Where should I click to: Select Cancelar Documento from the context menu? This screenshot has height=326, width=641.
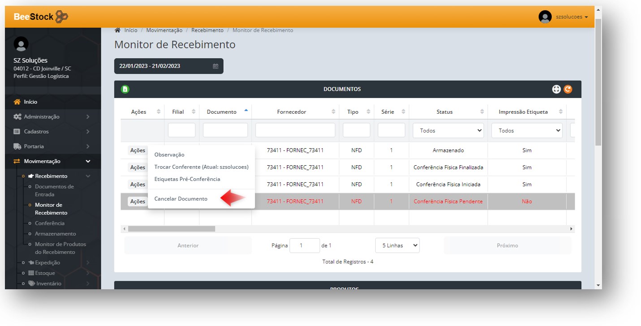[x=181, y=199]
